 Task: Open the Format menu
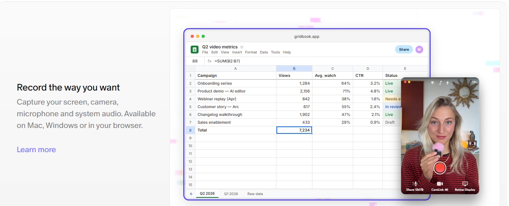pos(251,52)
